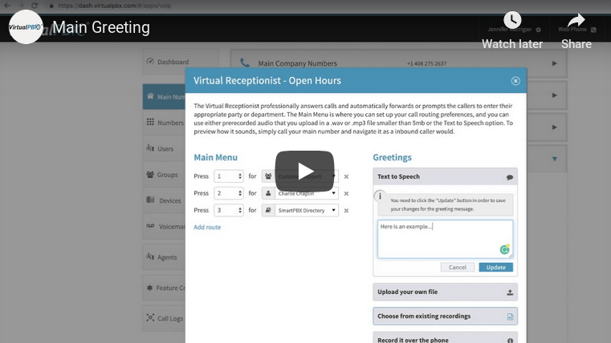Collapse the panel with the down arrow

[x=554, y=159]
